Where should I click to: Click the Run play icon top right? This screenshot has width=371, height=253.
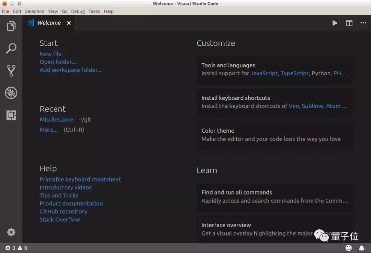point(335,23)
